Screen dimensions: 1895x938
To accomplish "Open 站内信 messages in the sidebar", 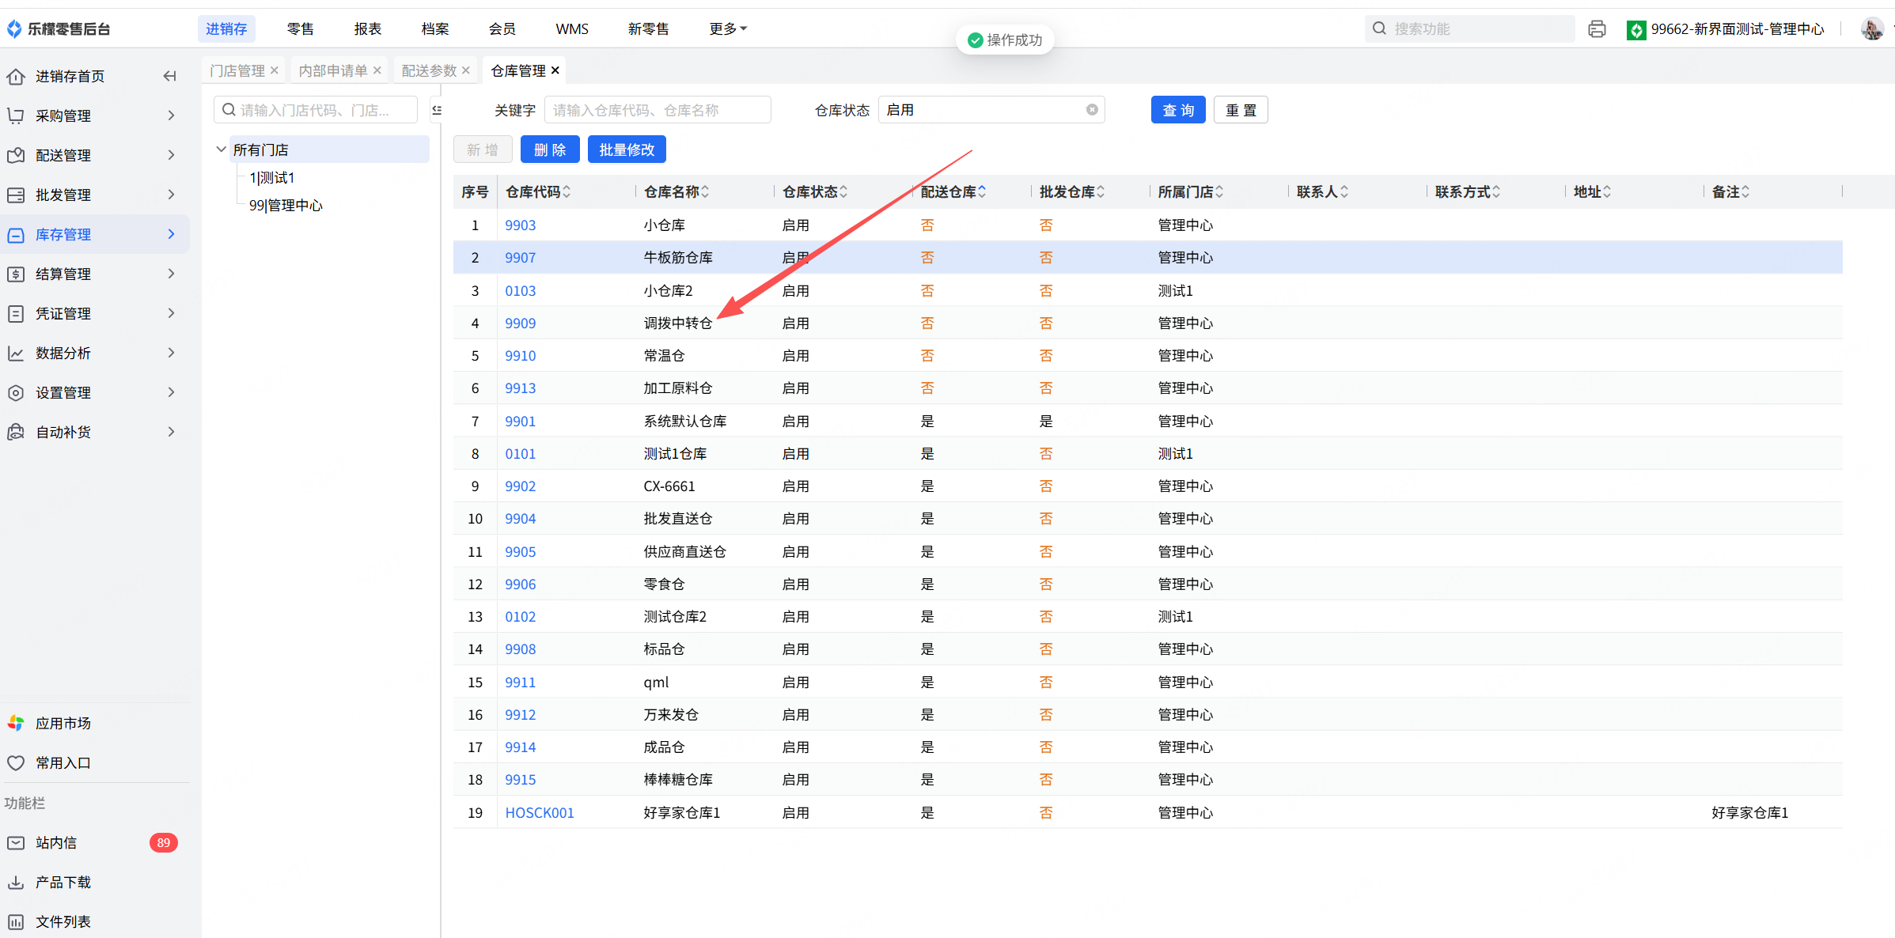I will (56, 842).
